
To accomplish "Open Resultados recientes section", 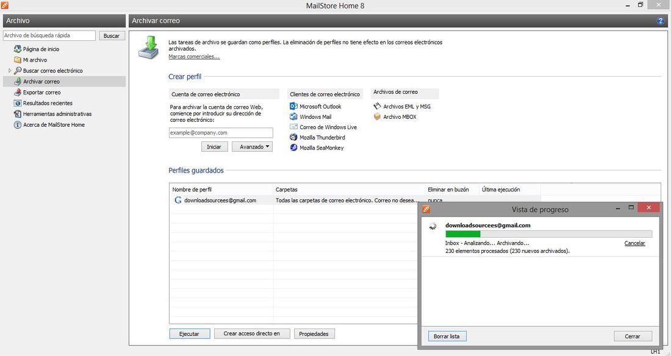I will pos(48,103).
